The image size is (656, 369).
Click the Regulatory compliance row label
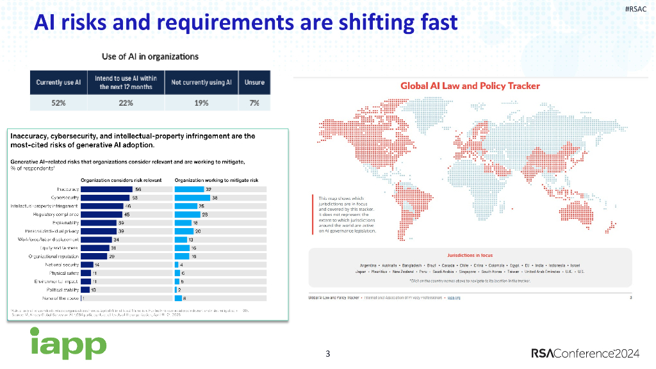[56, 214]
